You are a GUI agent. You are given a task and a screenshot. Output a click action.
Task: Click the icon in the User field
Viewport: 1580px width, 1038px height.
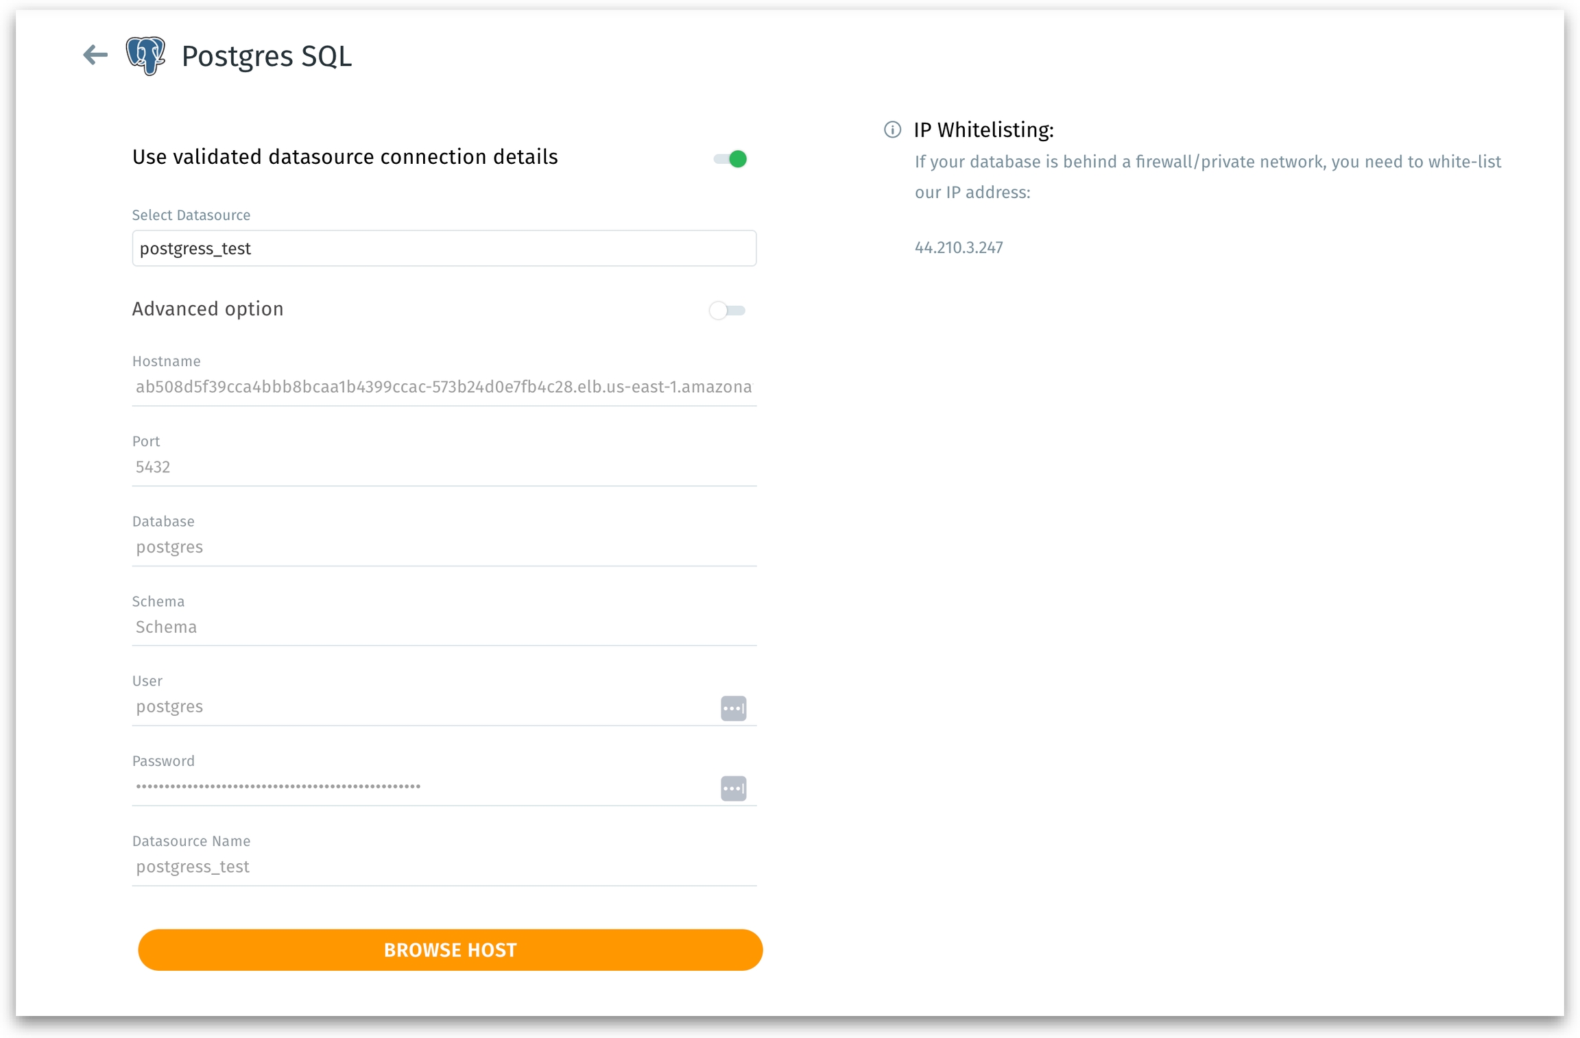click(x=732, y=708)
